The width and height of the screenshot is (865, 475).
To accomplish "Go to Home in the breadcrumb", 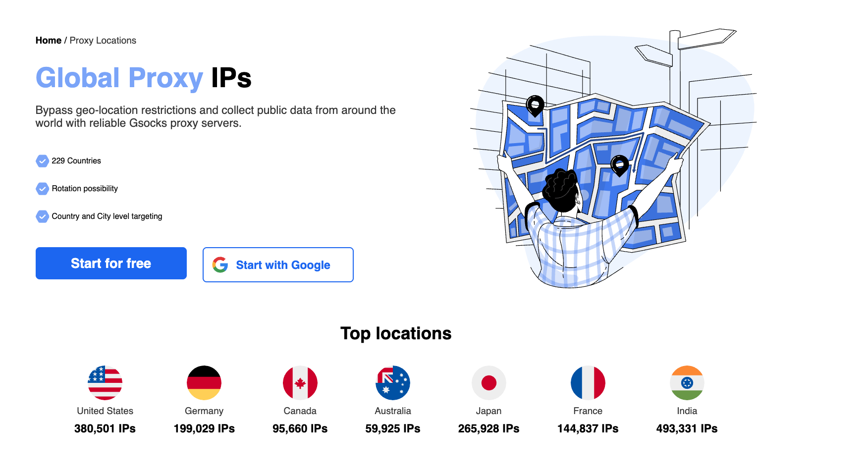I will coord(49,41).
